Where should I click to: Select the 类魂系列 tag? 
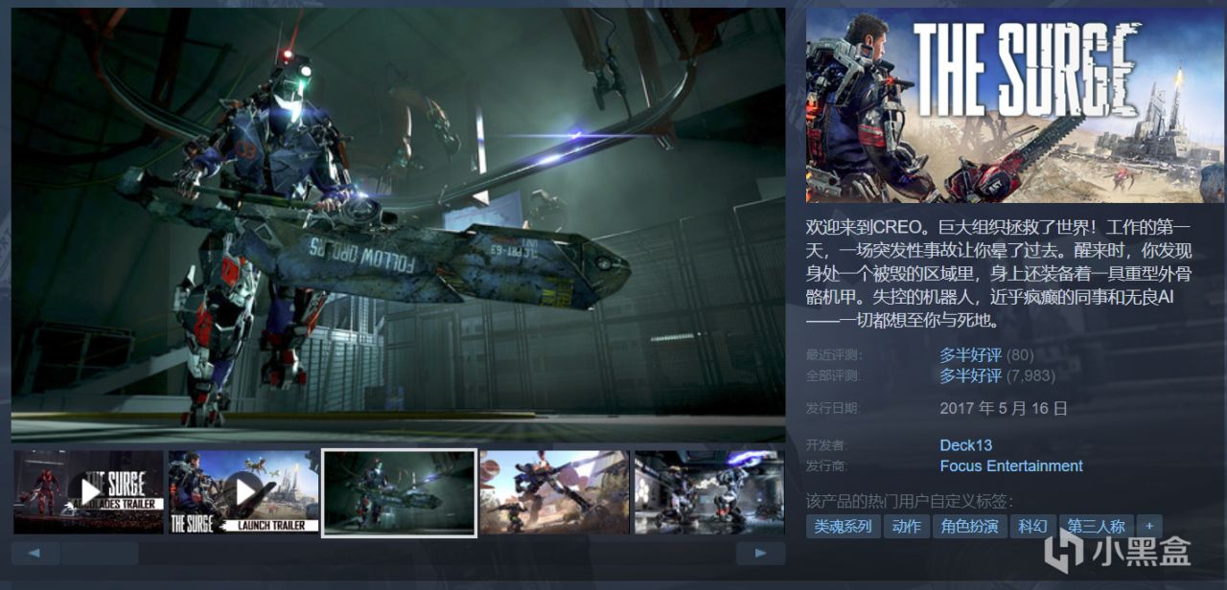[843, 526]
